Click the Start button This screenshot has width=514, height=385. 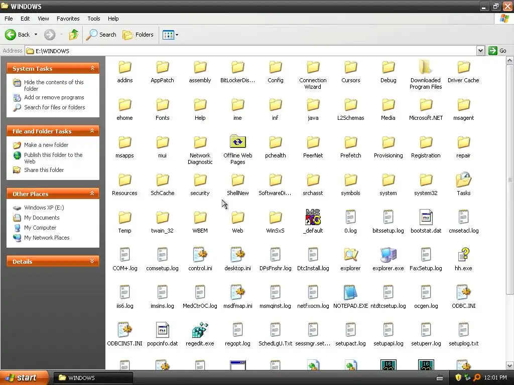(24, 377)
